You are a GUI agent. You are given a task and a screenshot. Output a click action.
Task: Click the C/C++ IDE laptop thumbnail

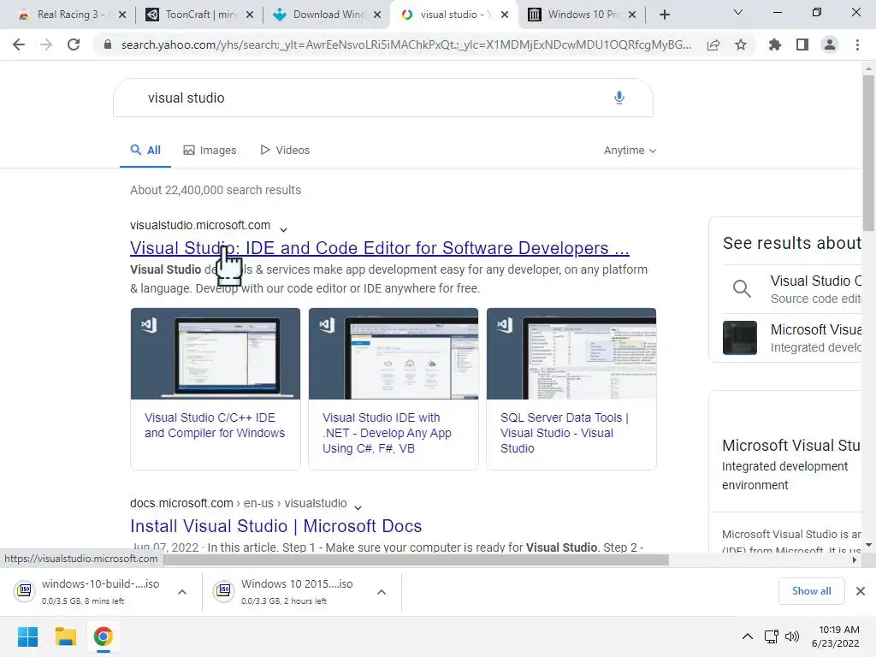click(x=215, y=353)
